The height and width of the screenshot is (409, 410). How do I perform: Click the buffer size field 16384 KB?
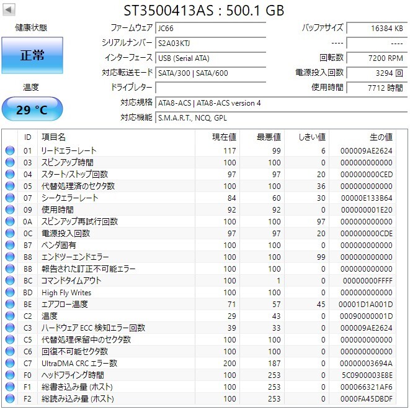click(377, 28)
